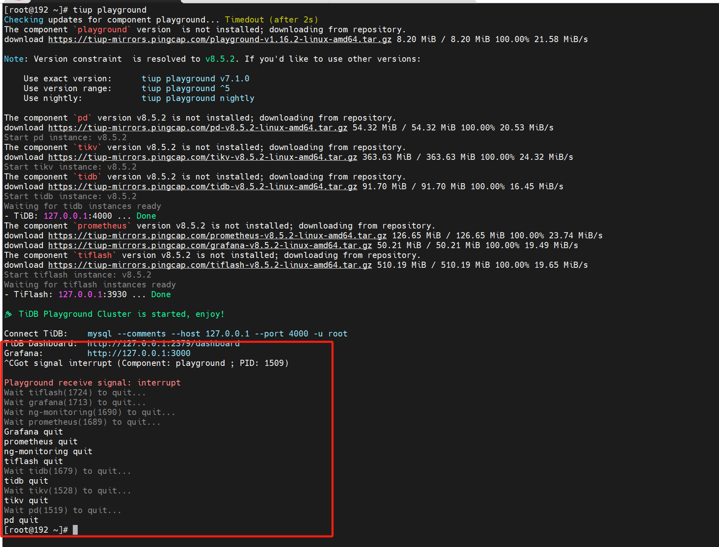The width and height of the screenshot is (719, 547).
Task: Click the 'Got signal interrupt' PID 1509 line
Action: [x=146, y=363]
